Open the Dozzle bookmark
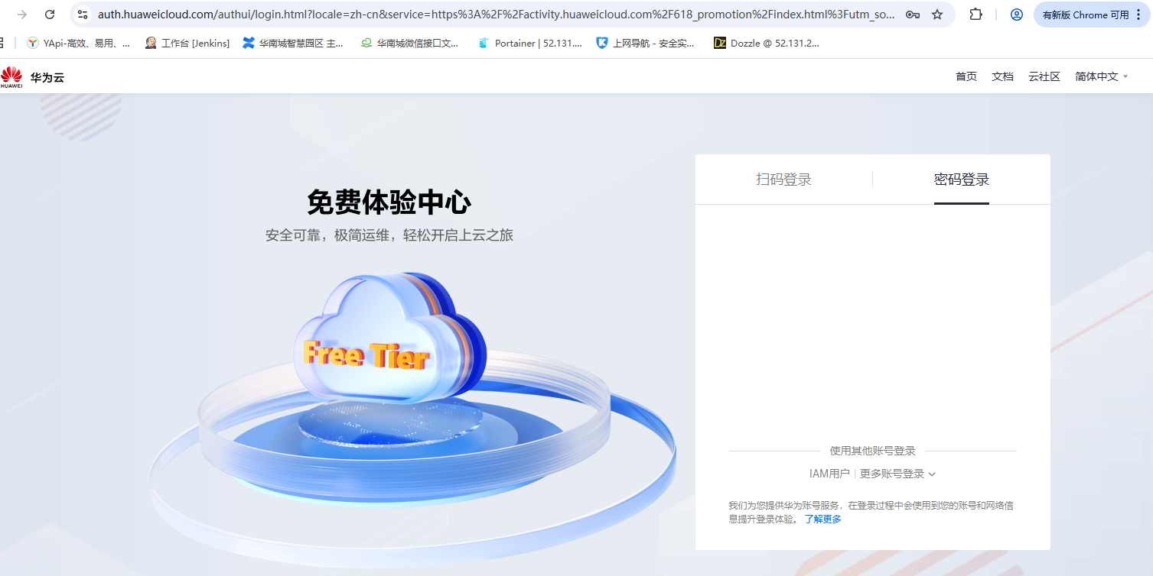The height and width of the screenshot is (576, 1153). [767, 44]
